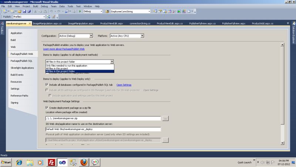This screenshot has height=167, width=296.
Task: Click Open Settings link beside databases checkbox
Action: pos(124,85)
